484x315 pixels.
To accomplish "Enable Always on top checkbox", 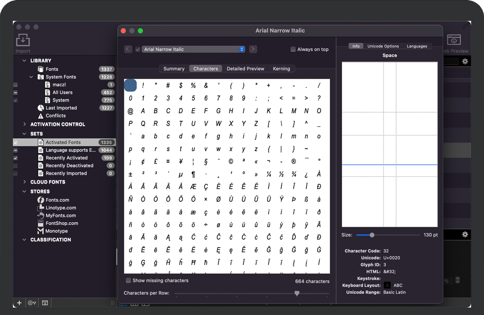I will pos(293,49).
